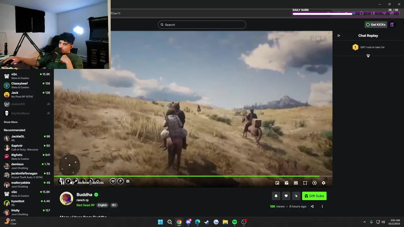Screen dimensions: 404x227
Task: Open recommended JackieDL channel
Action: tap(27, 138)
